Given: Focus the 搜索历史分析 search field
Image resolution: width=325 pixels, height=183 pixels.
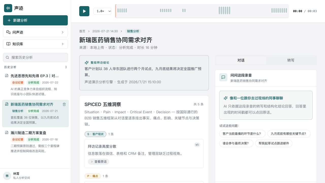Looking at the screenshot, I should point(35,57).
